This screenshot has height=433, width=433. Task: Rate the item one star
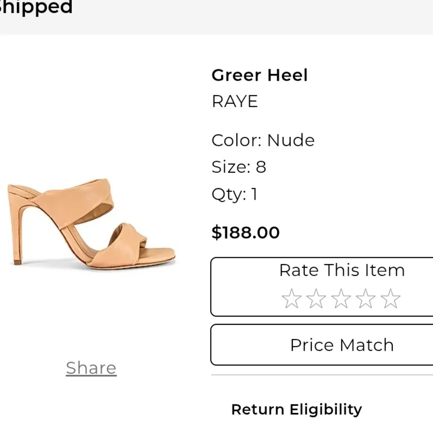point(291,299)
